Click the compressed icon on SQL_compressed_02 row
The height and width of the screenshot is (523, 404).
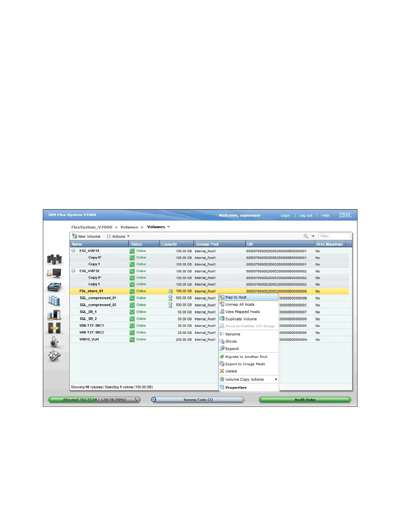coord(171,305)
